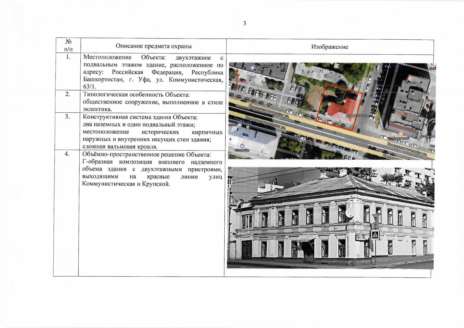
Task: Click the сервис map marker icon
Action: pos(240,125)
